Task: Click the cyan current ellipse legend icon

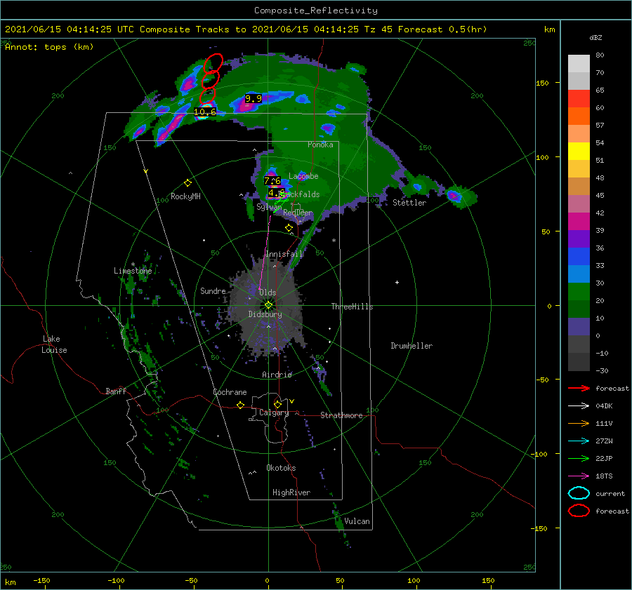Action: [579, 493]
